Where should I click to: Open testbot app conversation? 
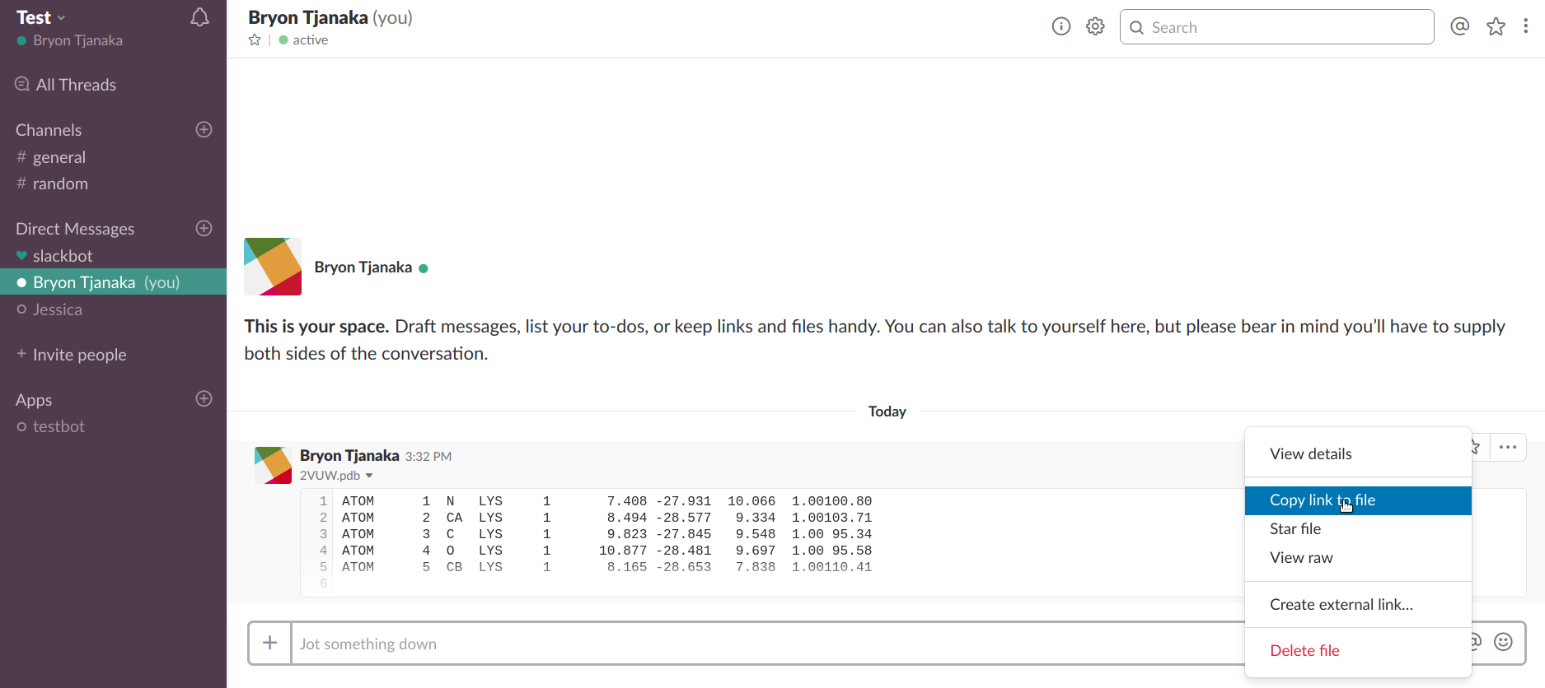point(59,426)
